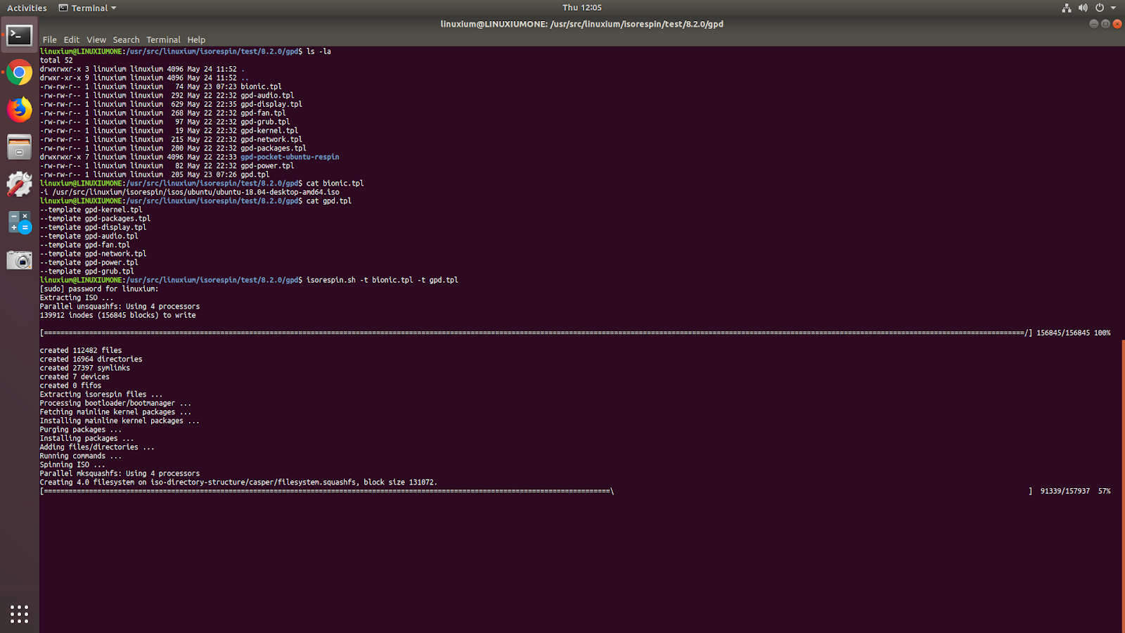Launch Google Chrome from the dock
Screen dimensions: 1125x633
coord(19,72)
